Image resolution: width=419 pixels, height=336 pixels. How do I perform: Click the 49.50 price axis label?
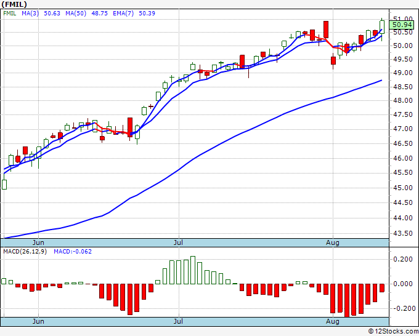[403, 59]
